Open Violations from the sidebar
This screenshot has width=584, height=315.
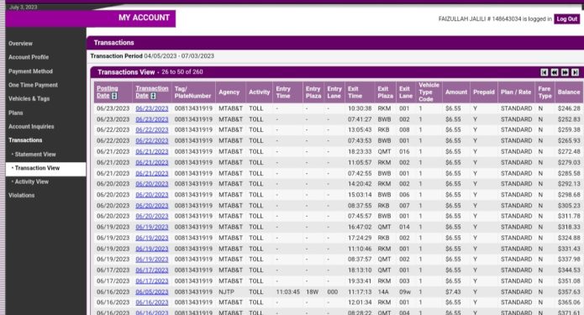click(x=22, y=196)
